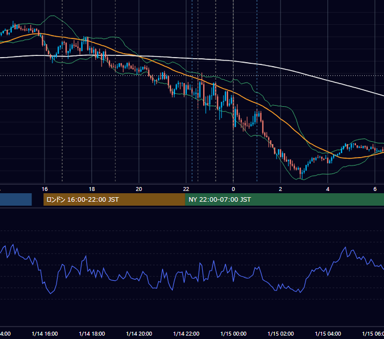Click the 1/14 22:00 date label

(186, 333)
